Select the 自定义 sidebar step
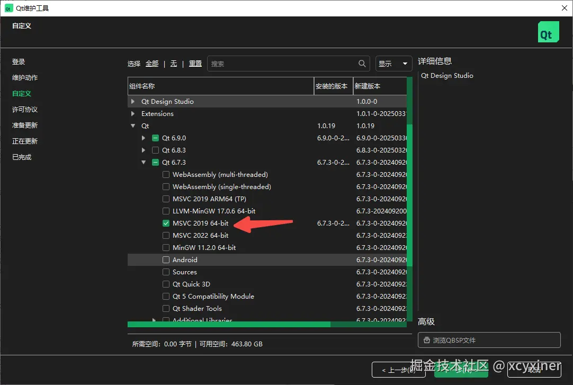Viewport: 573px width, 385px height. pos(22,94)
